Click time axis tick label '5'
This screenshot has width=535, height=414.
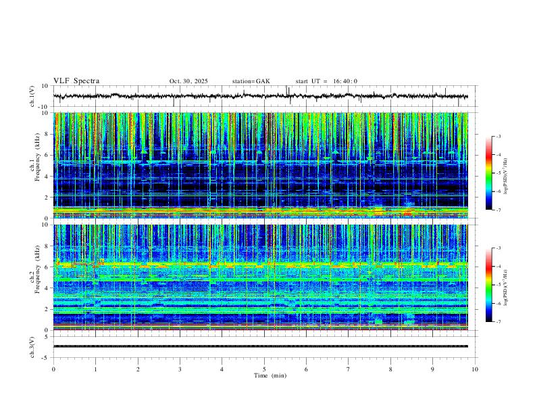click(264, 369)
